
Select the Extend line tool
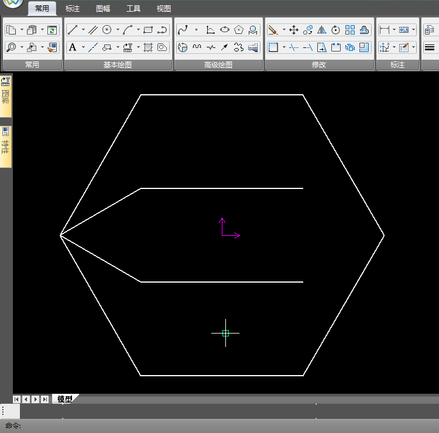pos(308,47)
